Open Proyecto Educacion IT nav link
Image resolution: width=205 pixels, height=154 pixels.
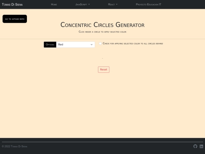pyautogui.click(x=148, y=5)
